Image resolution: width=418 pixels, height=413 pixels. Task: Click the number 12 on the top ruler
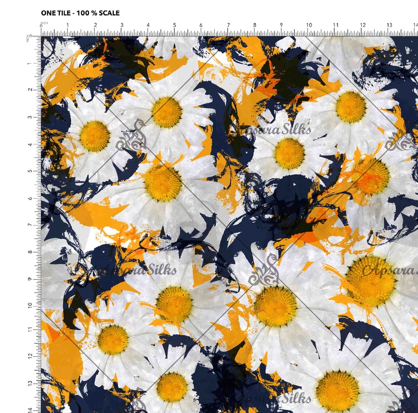click(362, 25)
